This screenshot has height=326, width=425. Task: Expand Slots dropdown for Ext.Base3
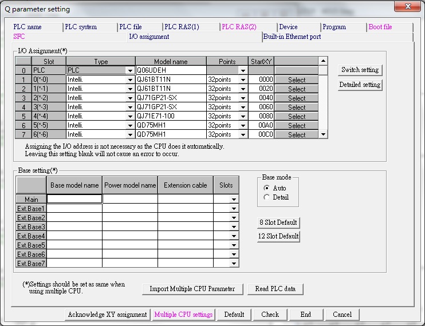coord(234,227)
